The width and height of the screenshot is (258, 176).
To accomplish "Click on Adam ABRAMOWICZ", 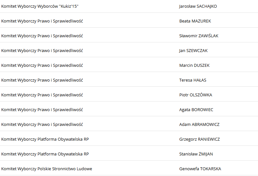I will 199,125.
